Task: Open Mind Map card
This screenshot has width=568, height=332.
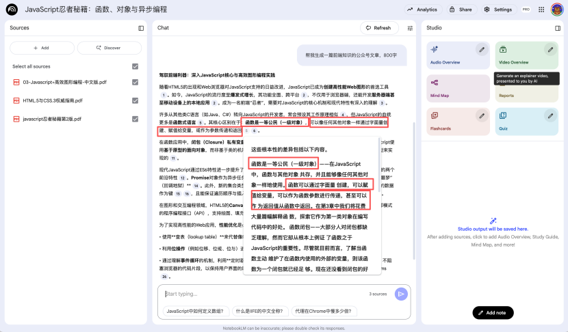Action: coord(458,89)
